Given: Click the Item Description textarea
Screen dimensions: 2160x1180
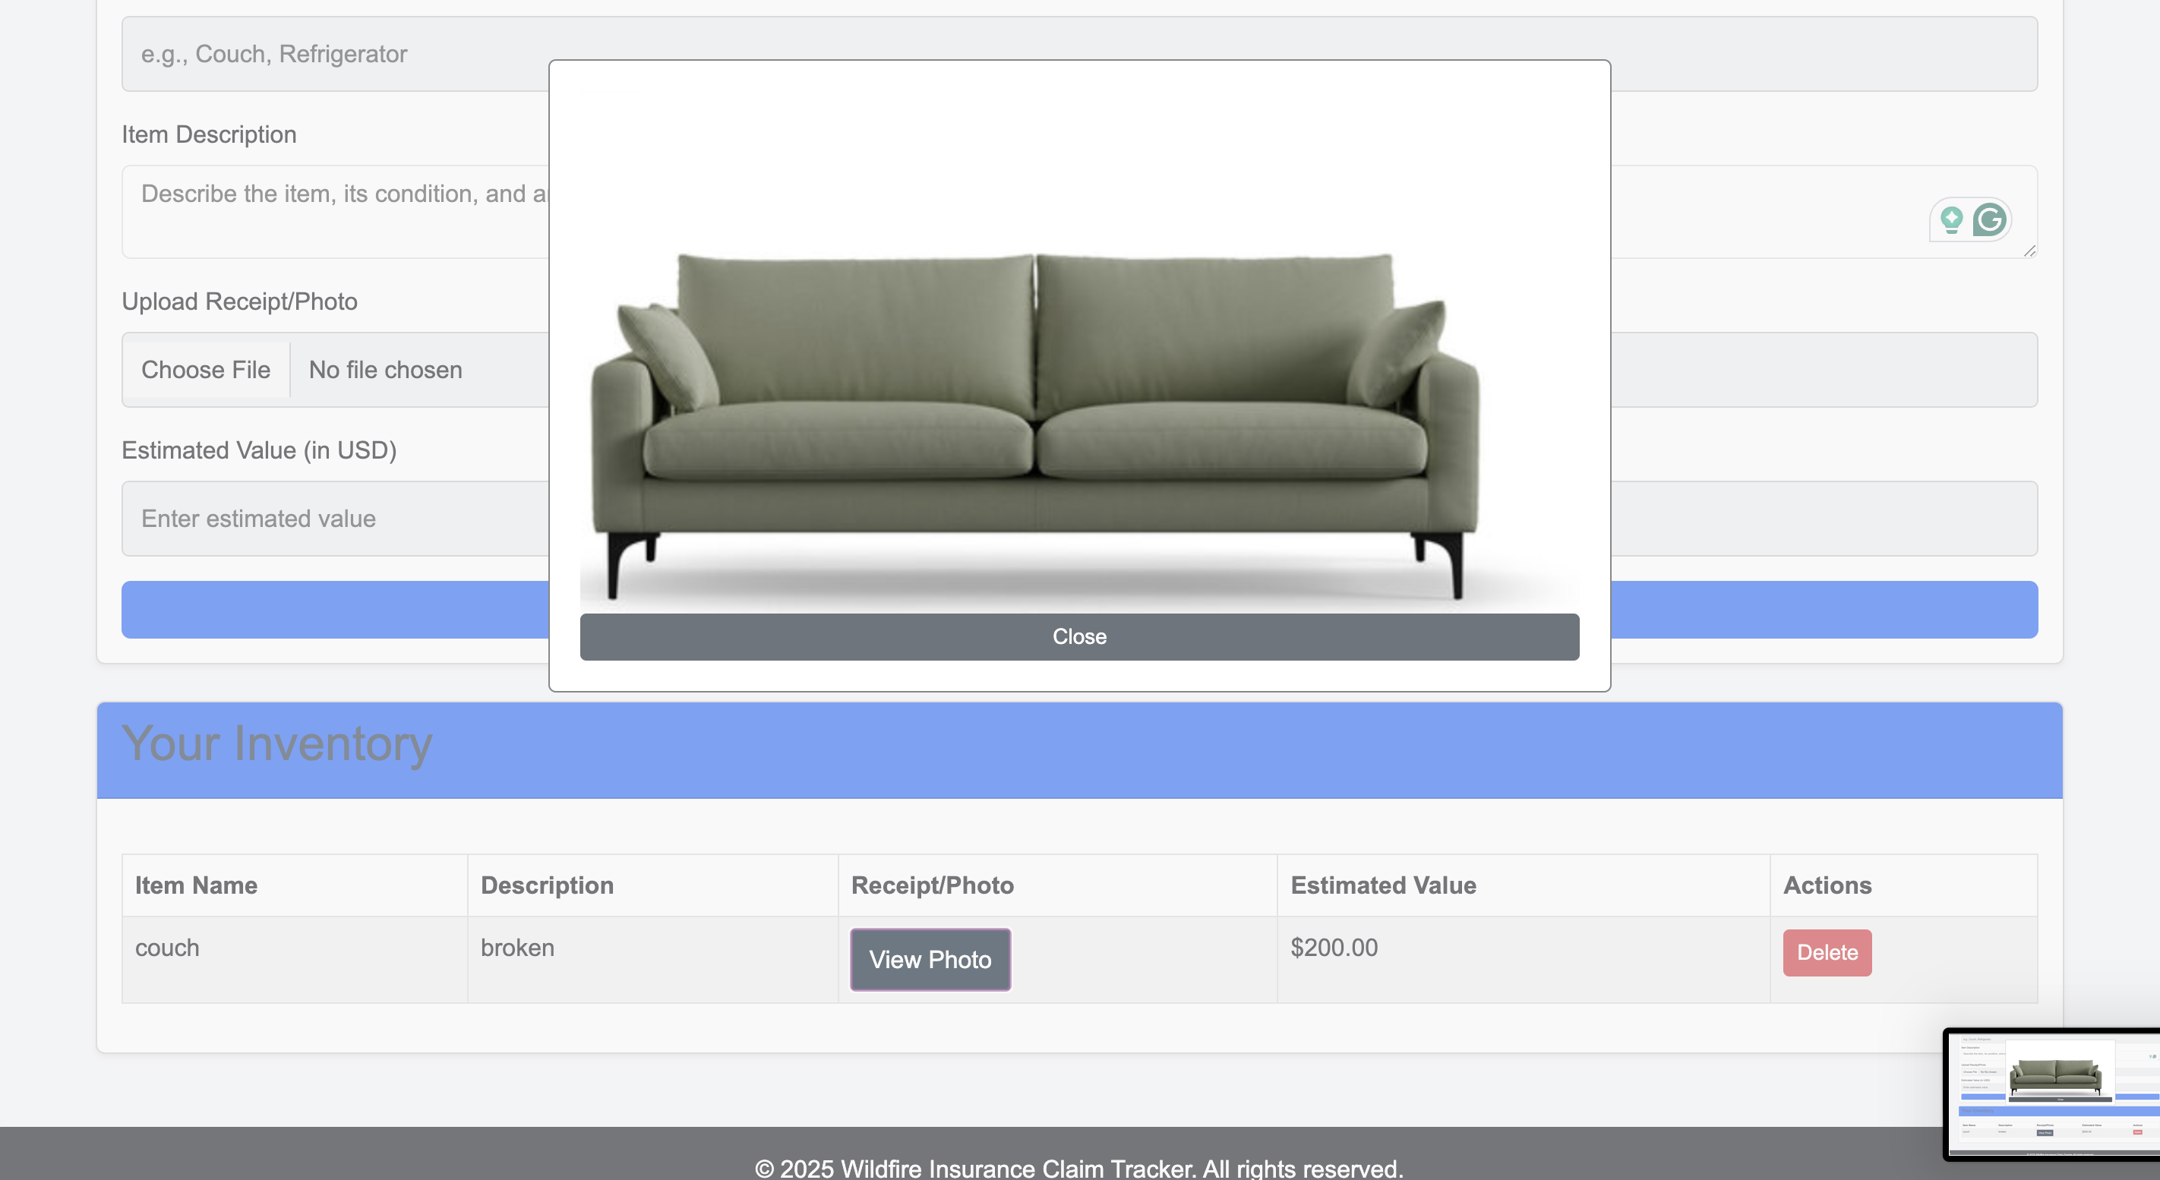Looking at the screenshot, I should point(336,211).
